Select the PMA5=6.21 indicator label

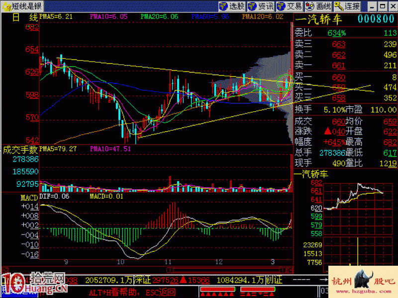pyautogui.click(x=56, y=17)
